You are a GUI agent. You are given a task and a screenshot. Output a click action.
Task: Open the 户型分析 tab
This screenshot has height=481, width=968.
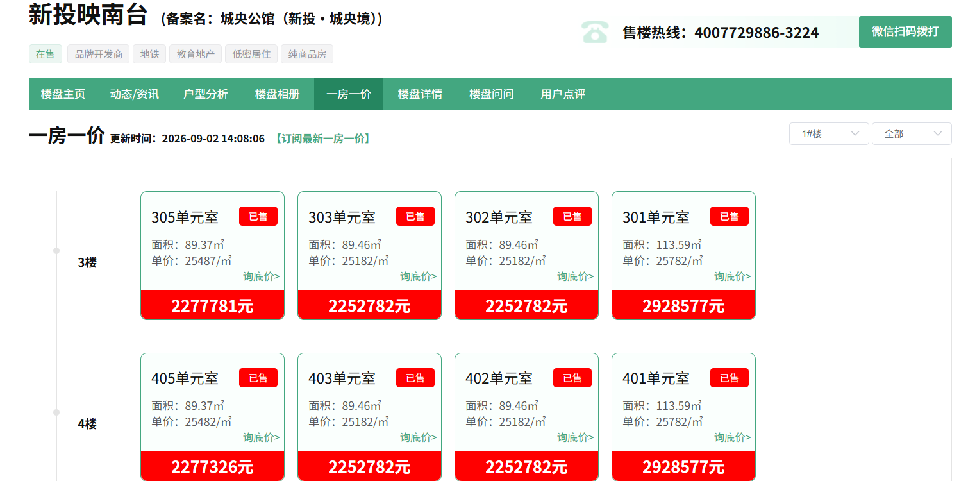(206, 94)
